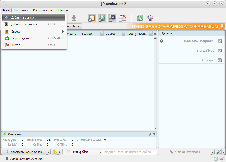Toggle the Типы файлов checkbox
Image resolution: width=226 pixels, height=162 pixels.
click(x=220, y=51)
